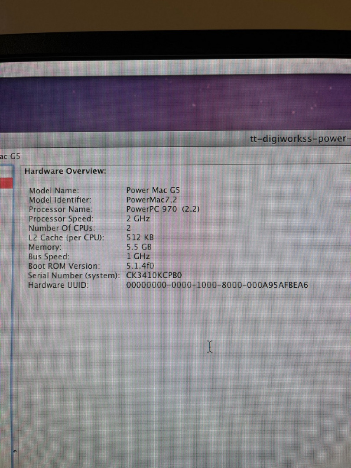
Task: Click the Processor Name label
Action: point(61,209)
